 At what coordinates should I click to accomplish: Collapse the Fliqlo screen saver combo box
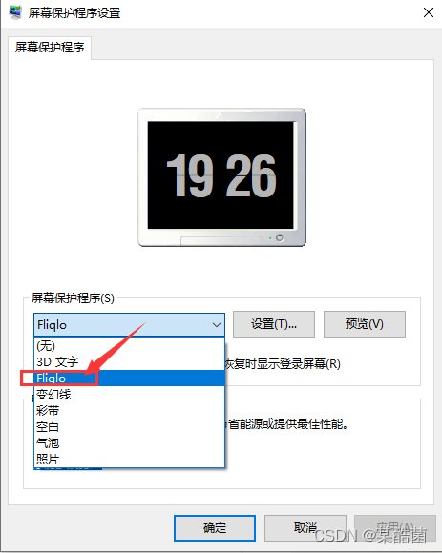[129, 324]
